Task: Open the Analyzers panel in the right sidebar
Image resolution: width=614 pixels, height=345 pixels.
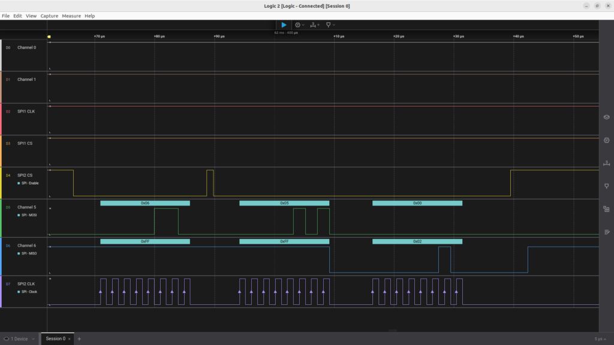Action: (x=607, y=140)
